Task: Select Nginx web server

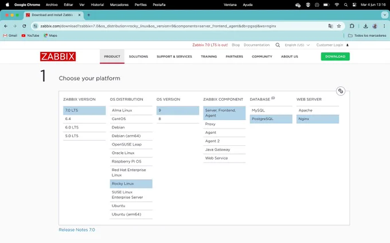Action: pyautogui.click(x=318, y=119)
